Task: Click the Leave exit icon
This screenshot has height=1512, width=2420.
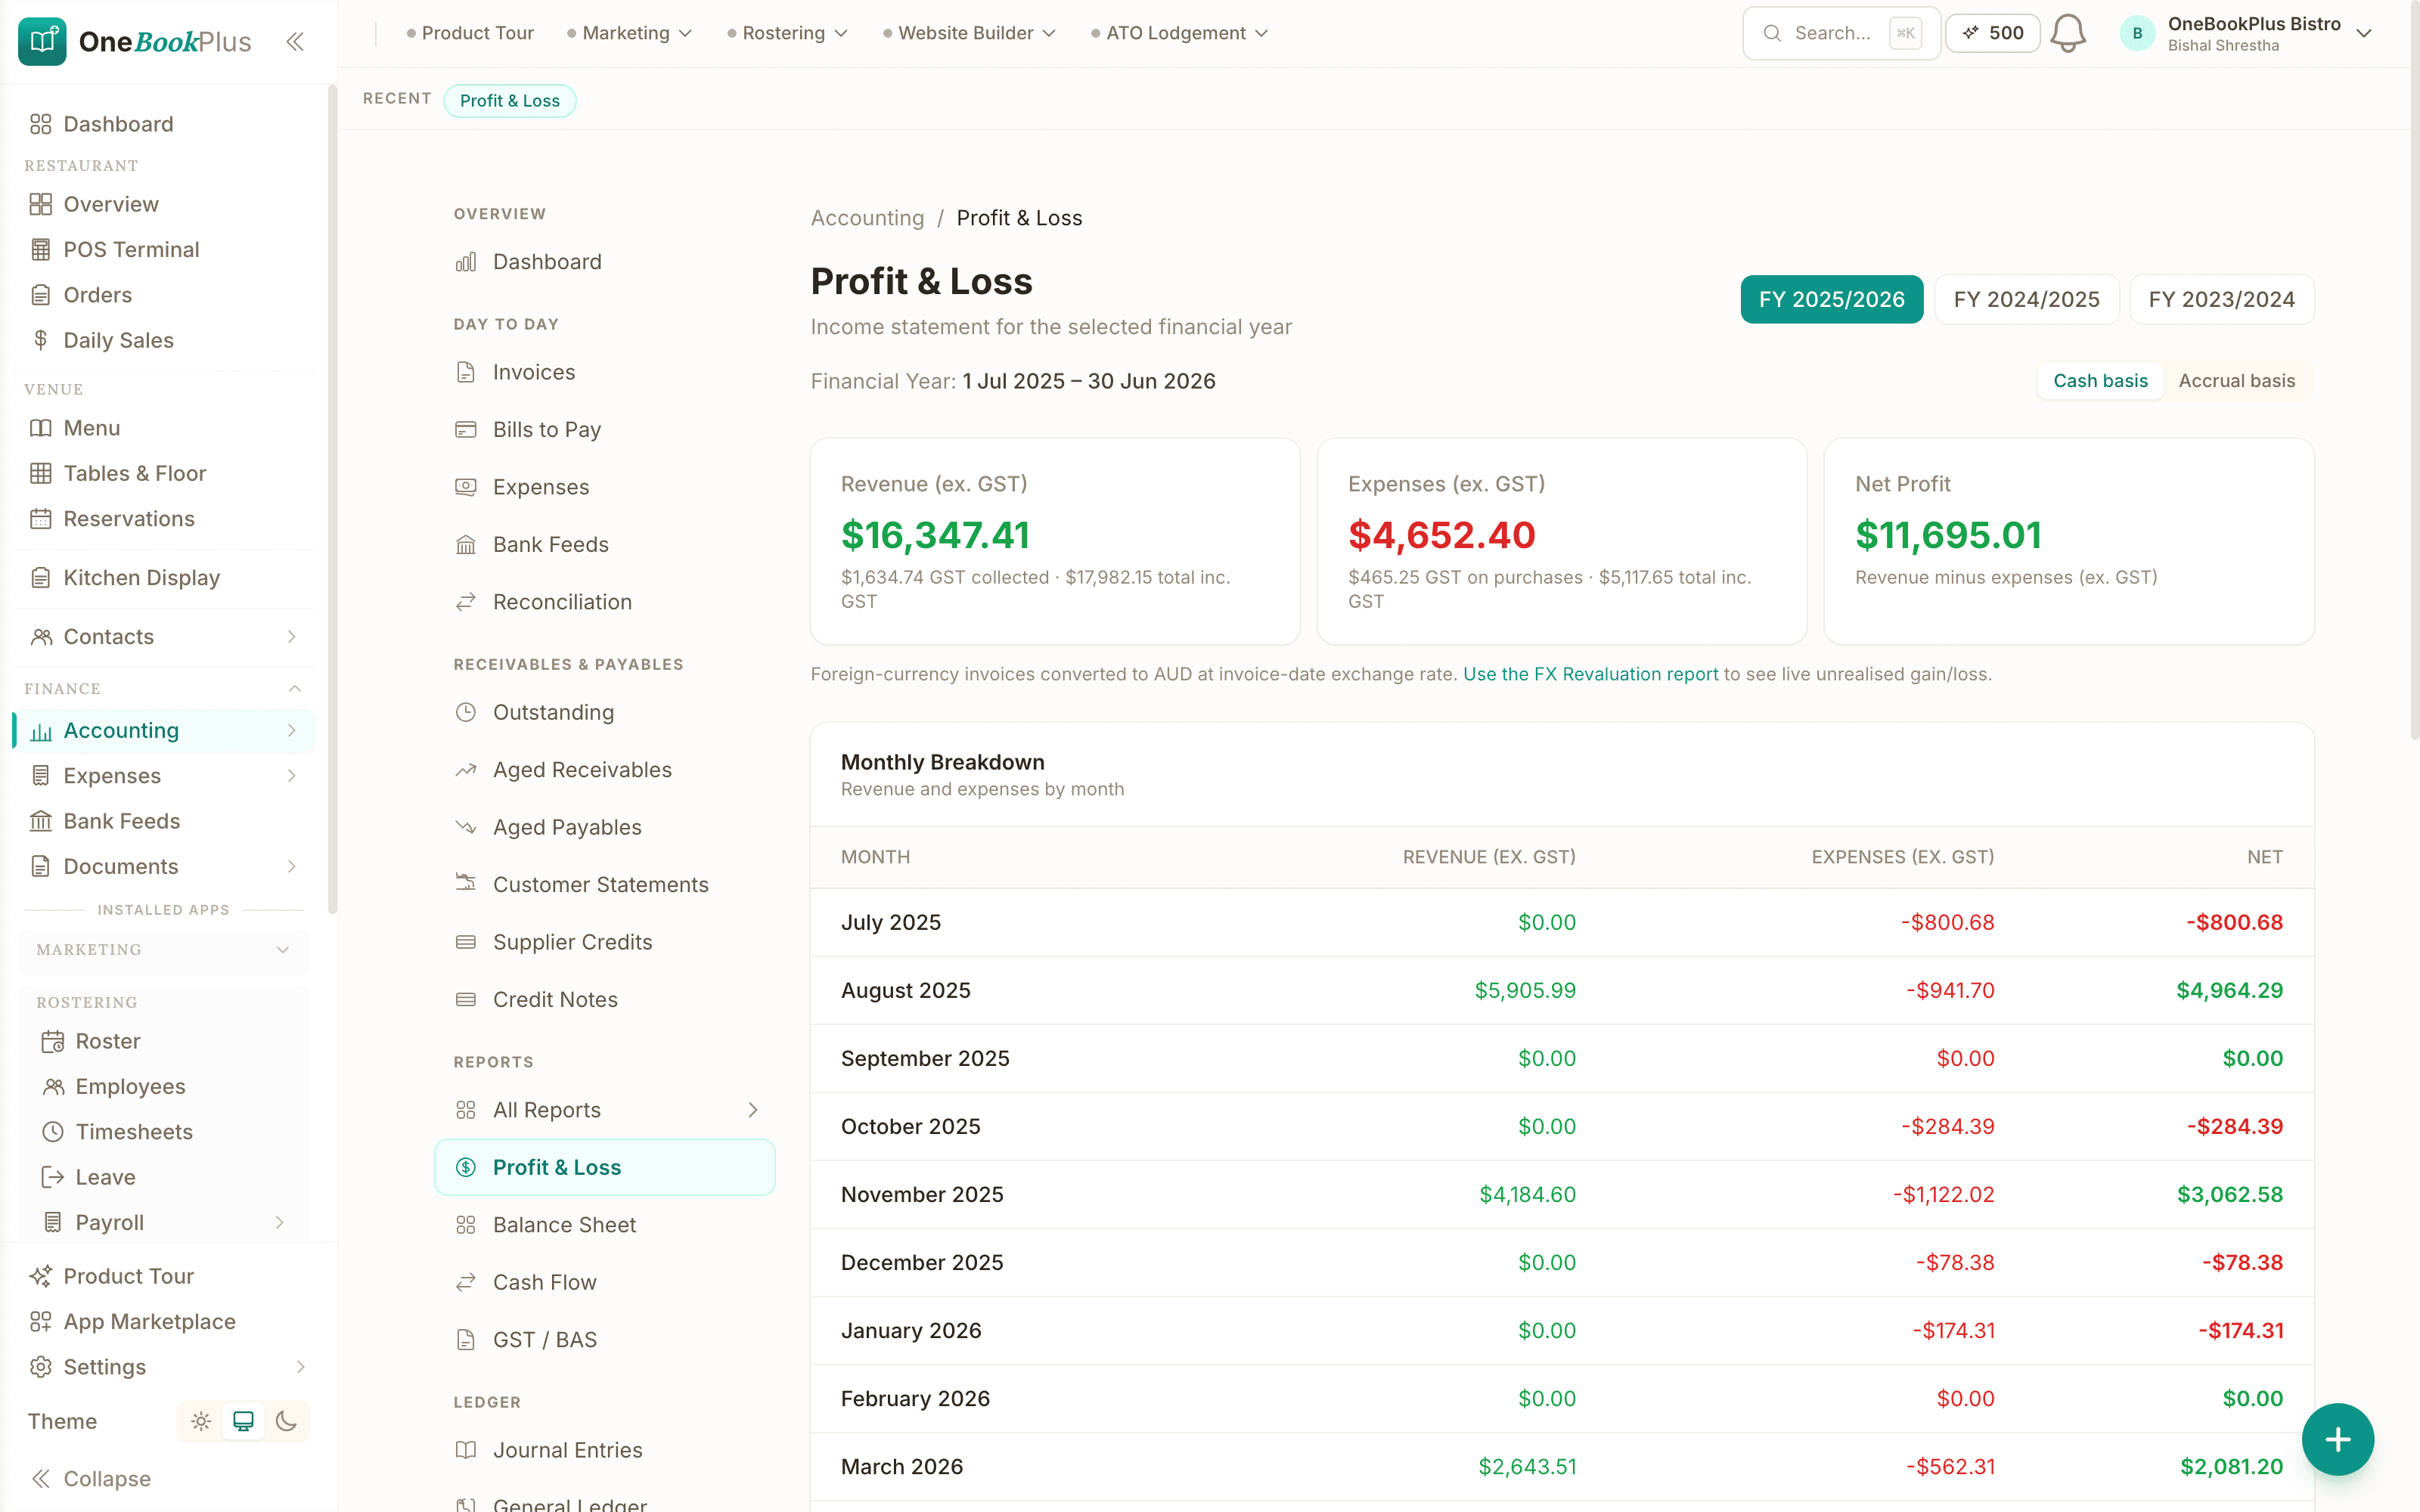Action: coord(52,1177)
